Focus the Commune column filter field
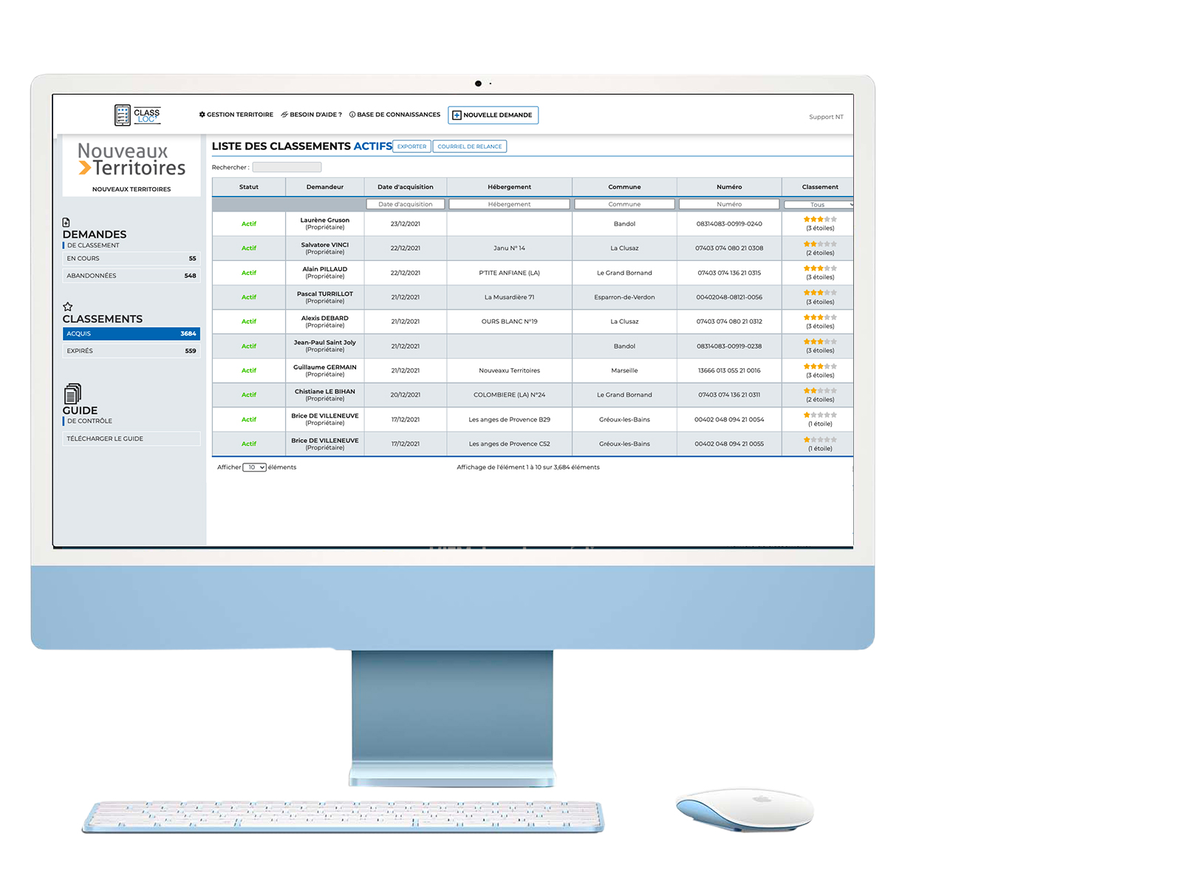 (x=624, y=204)
